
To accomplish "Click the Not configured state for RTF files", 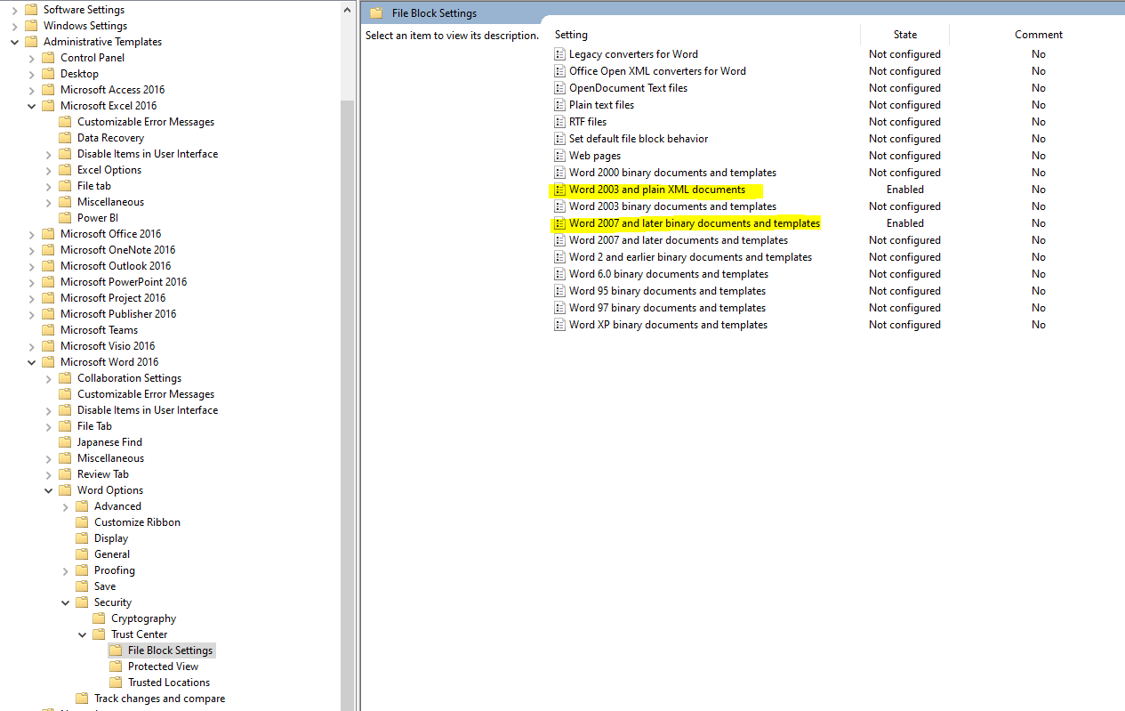I will [904, 122].
